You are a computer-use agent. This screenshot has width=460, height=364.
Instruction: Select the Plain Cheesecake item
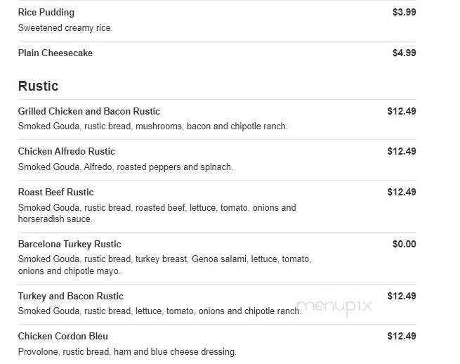pyautogui.click(x=55, y=53)
